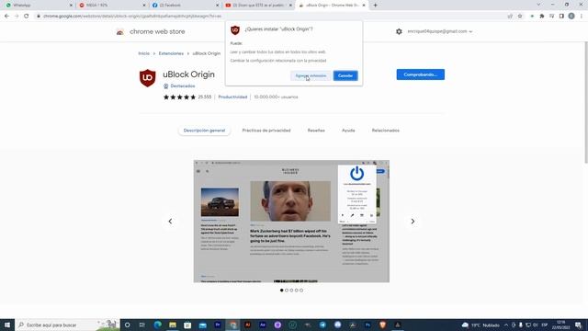The height and width of the screenshot is (331, 588).
Task: Go to Inicio breadcrumb
Action: (x=143, y=53)
